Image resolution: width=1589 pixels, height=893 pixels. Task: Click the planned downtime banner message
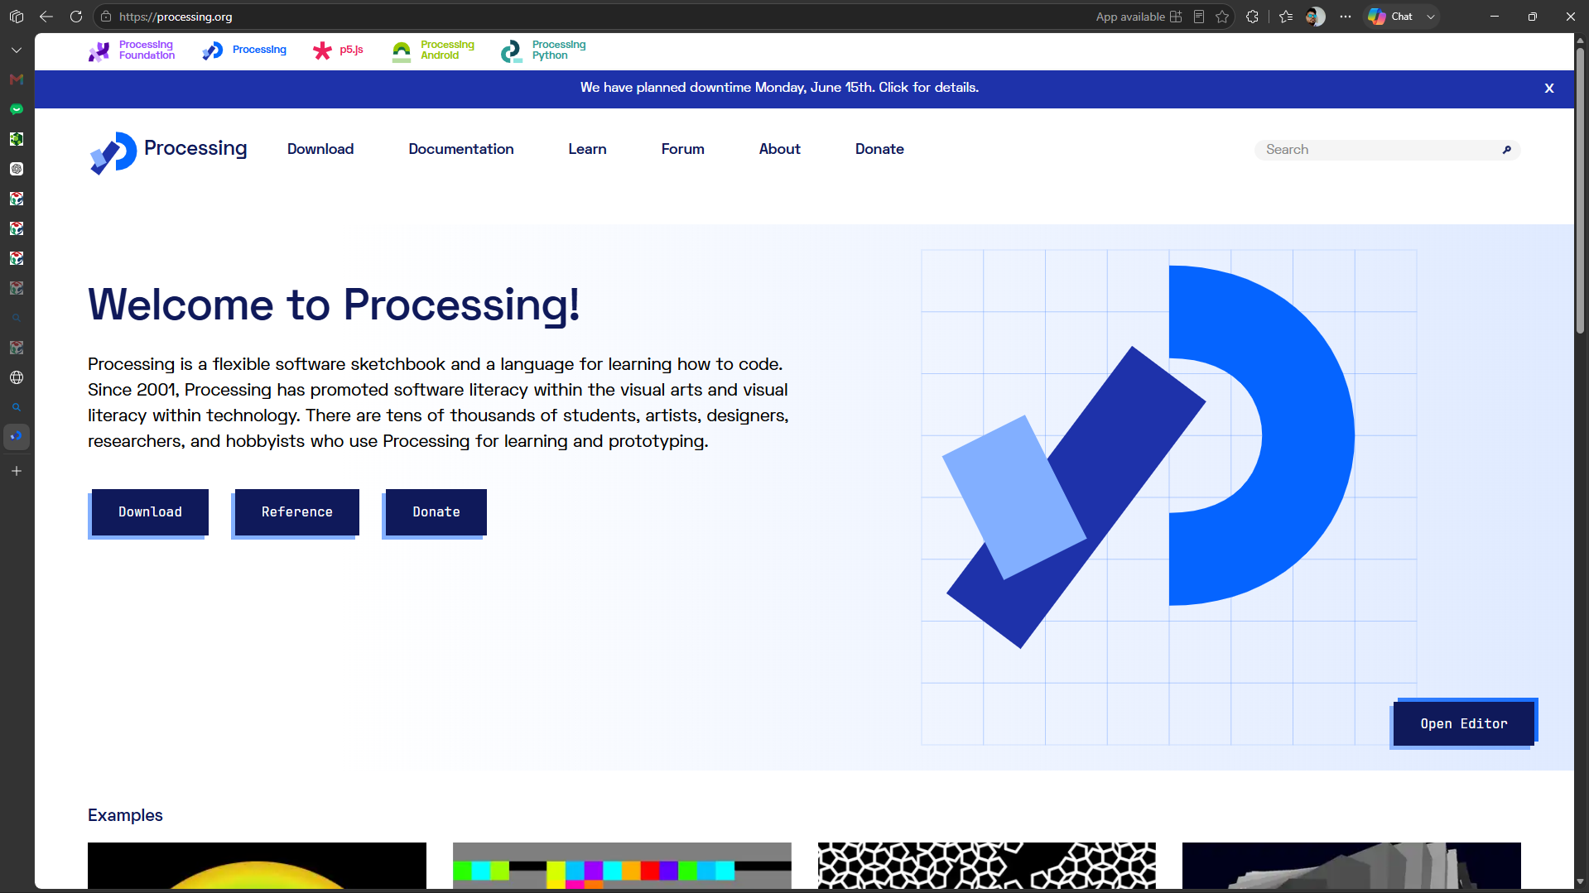[x=779, y=88]
